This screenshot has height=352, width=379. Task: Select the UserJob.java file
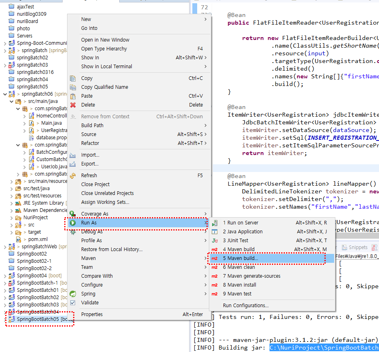point(54,167)
